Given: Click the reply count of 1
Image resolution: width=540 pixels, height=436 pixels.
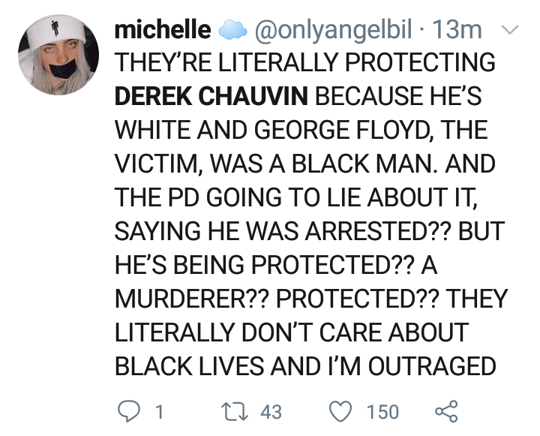Looking at the screenshot, I should [158, 412].
